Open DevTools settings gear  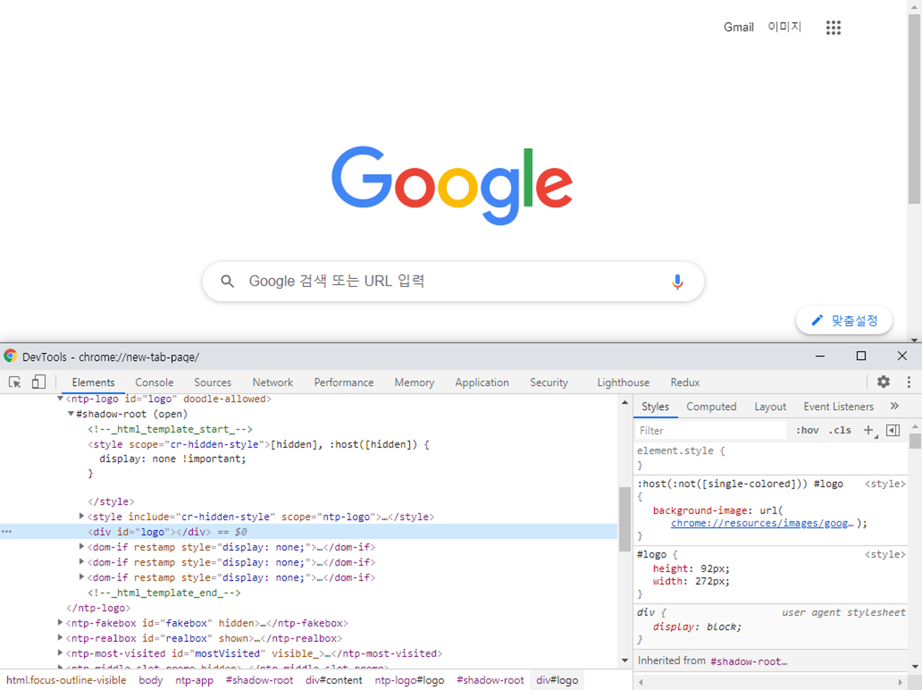click(883, 382)
